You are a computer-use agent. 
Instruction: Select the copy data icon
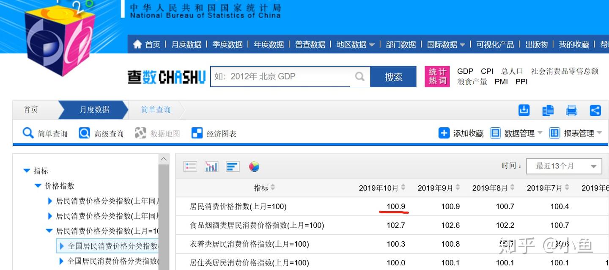(548, 110)
